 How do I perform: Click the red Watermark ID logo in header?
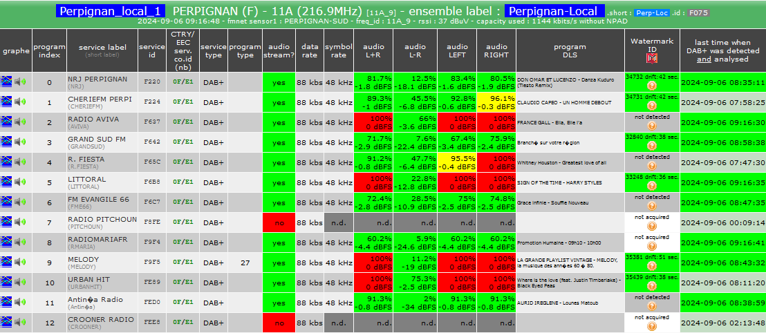click(x=652, y=58)
